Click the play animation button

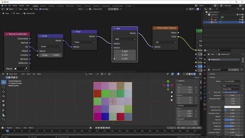click(104, 128)
